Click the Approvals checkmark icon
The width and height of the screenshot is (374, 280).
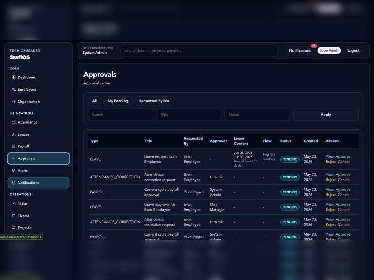pos(13,158)
